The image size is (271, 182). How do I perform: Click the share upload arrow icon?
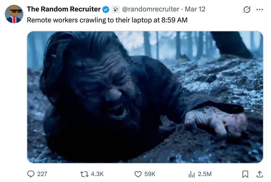pyautogui.click(x=259, y=174)
